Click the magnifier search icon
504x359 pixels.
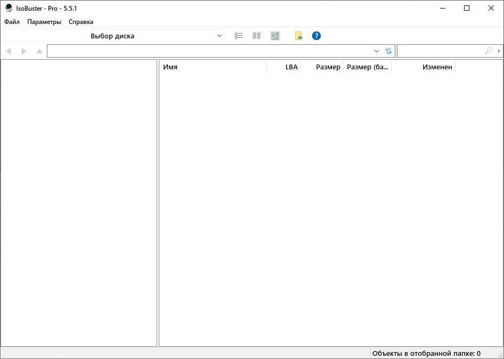click(x=488, y=51)
